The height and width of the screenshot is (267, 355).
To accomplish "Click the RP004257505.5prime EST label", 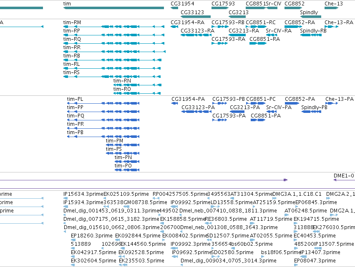I will coord(180,194).
